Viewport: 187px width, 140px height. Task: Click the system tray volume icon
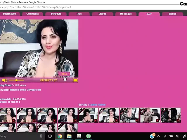click(177, 136)
